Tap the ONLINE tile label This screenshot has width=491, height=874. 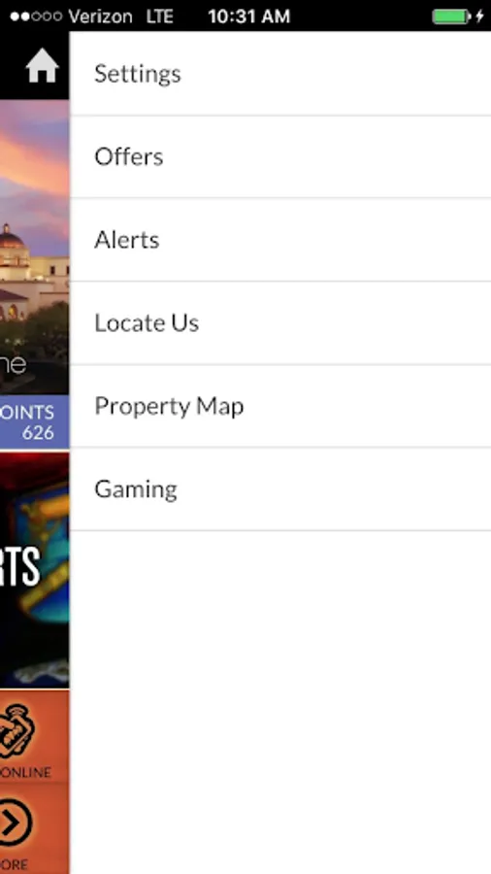tap(25, 773)
